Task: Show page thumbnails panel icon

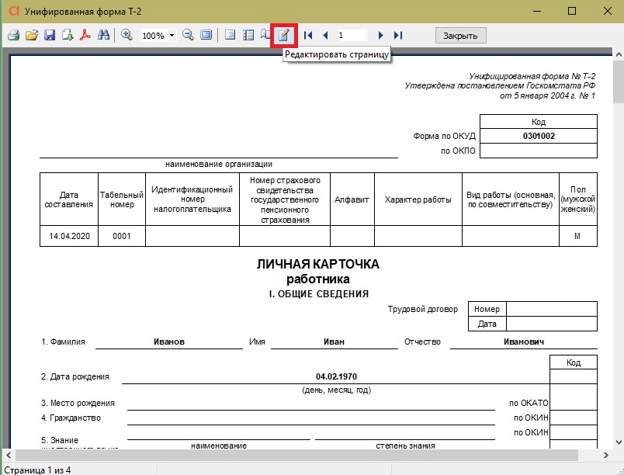Action: pyautogui.click(x=248, y=35)
